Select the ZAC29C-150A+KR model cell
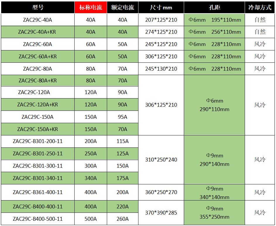This screenshot has height=226, width=276. 37,129
